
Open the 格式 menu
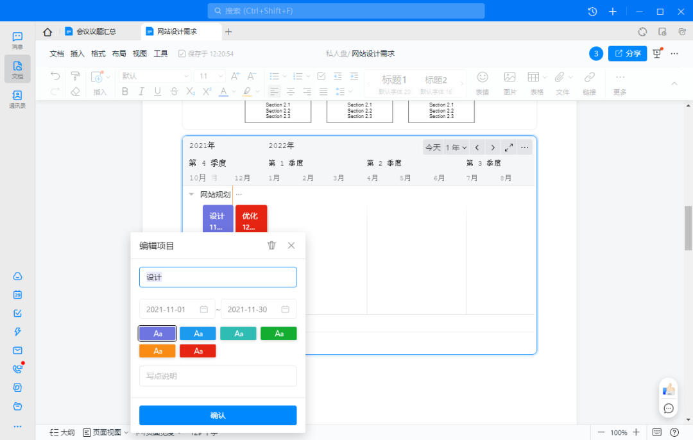98,53
